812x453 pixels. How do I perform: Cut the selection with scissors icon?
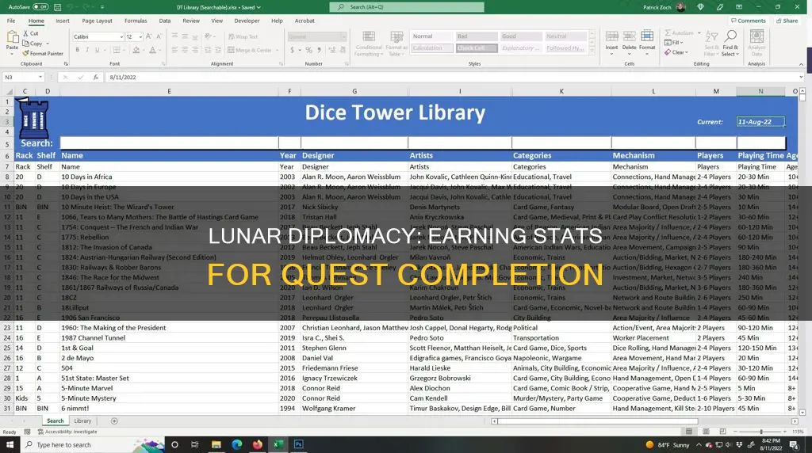point(26,33)
